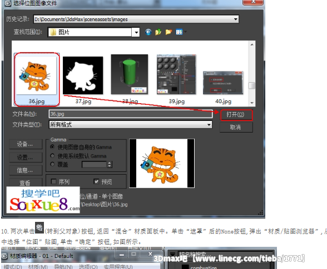The height and width of the screenshot is (269, 327).
Task: Click the dialog title bar app icon
Action: 8,3
